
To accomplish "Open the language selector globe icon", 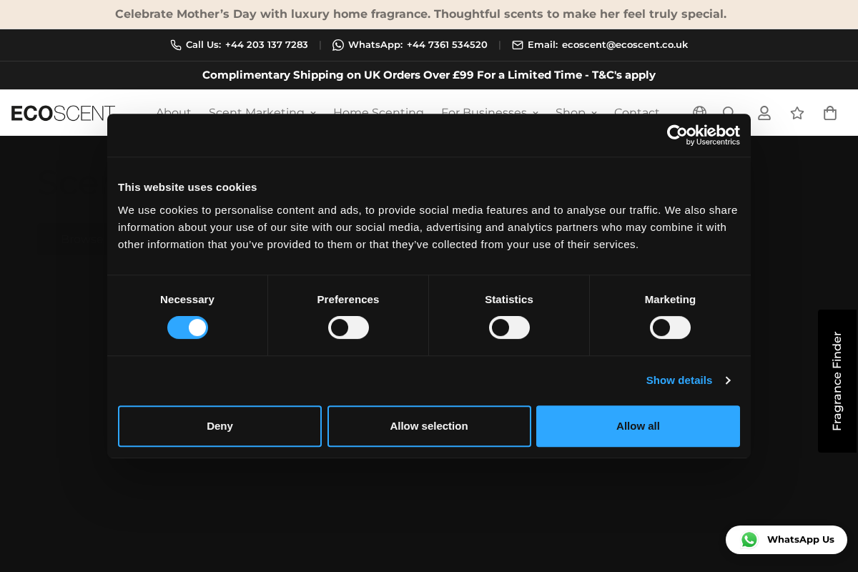I will point(699,112).
